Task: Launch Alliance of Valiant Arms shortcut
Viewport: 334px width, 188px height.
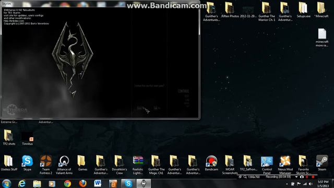Action: [x=64, y=164]
